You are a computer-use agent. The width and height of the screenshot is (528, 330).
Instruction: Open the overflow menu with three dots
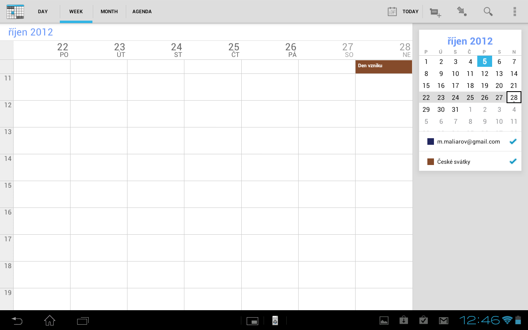coord(514,12)
